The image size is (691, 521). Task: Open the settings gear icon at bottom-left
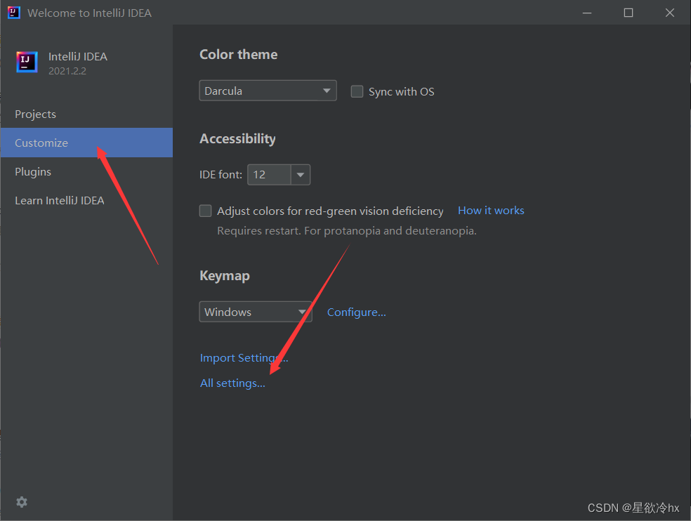click(x=22, y=501)
